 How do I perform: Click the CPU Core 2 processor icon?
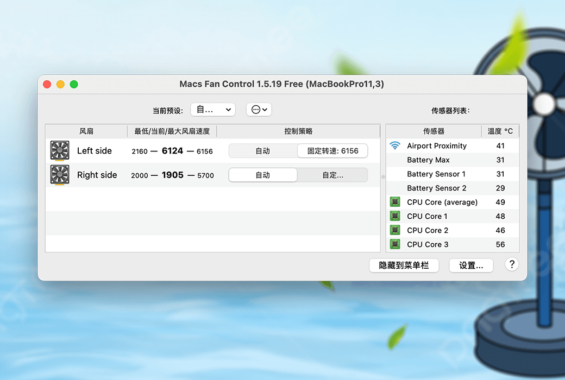[x=395, y=230]
